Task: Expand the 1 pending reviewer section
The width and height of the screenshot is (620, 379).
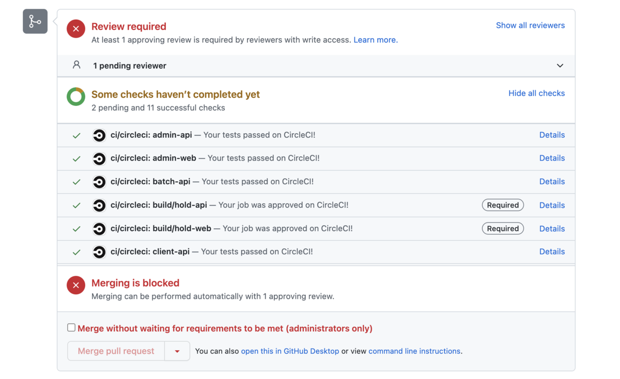Action: [x=560, y=66]
